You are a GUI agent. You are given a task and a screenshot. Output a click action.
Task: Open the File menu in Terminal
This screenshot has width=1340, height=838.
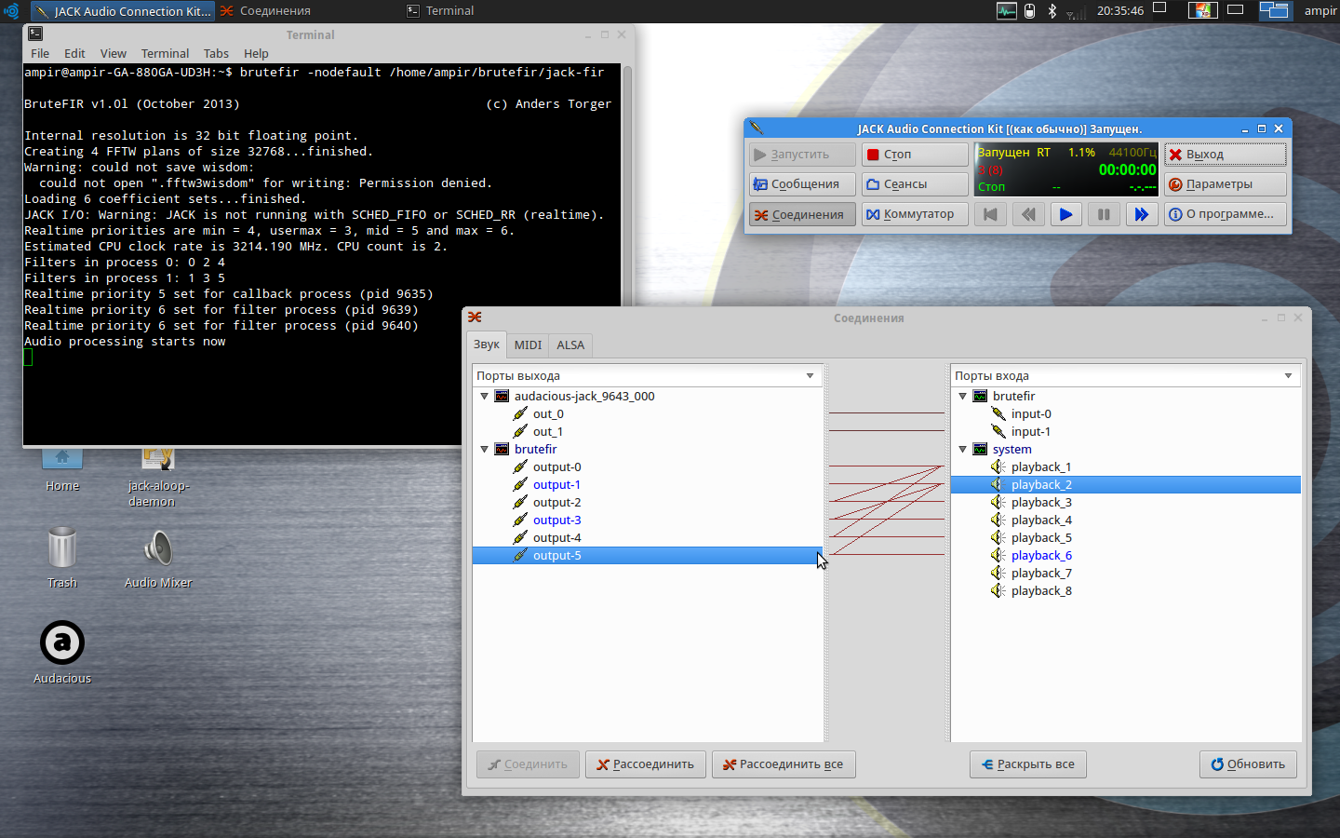40,53
